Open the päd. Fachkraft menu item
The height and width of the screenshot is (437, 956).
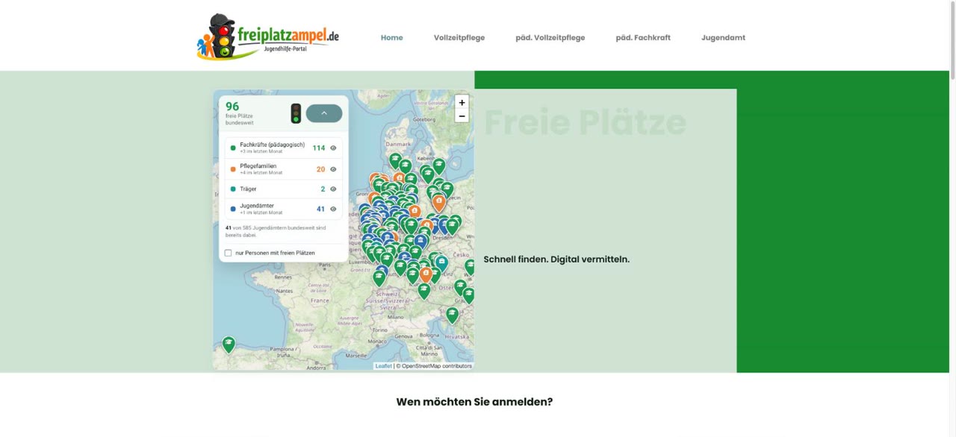[643, 37]
